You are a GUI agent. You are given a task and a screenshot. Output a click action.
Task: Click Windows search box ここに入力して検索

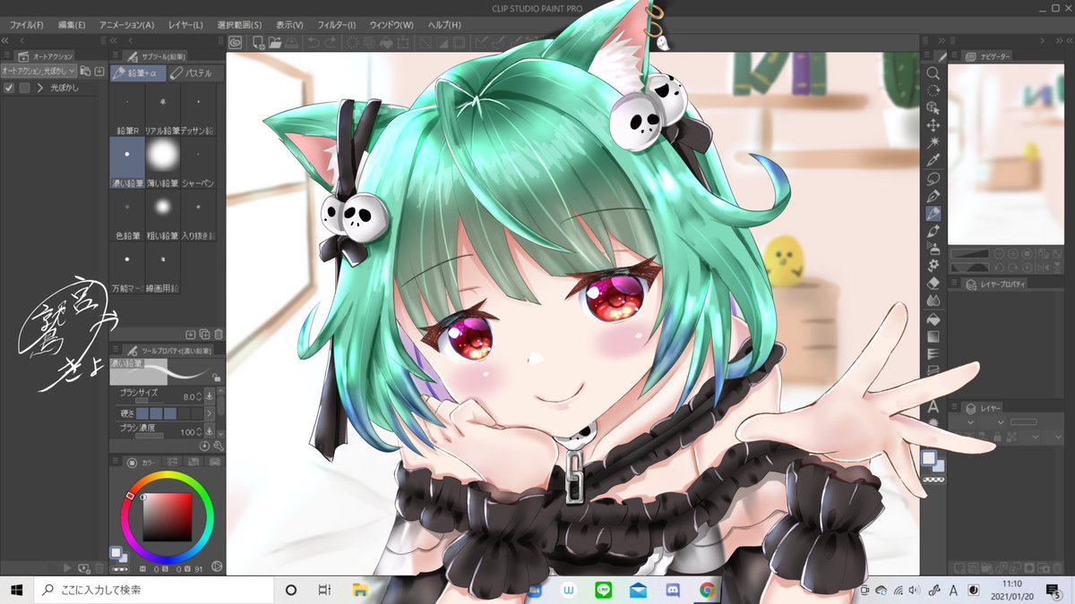click(x=152, y=590)
